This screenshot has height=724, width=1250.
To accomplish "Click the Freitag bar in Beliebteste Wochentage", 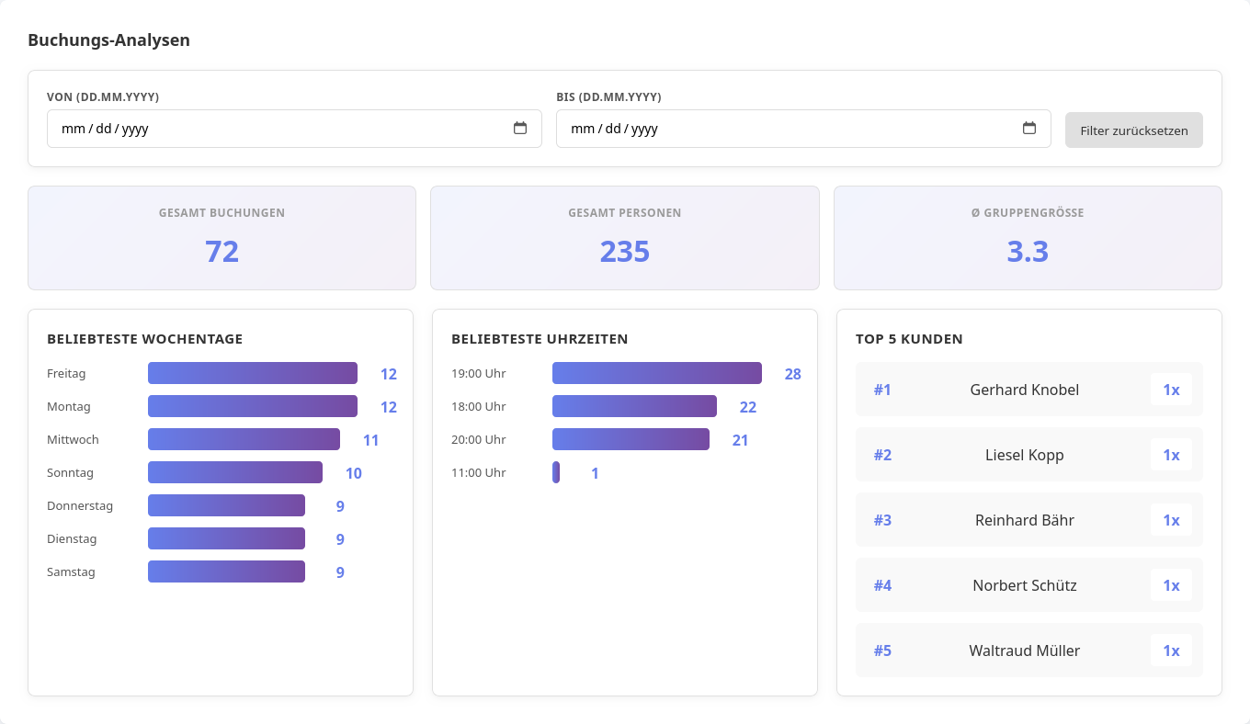I will (252, 373).
